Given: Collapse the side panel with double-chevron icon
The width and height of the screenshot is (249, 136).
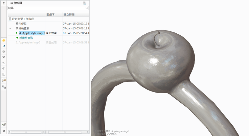Looking at the screenshot, I should coord(4,3).
